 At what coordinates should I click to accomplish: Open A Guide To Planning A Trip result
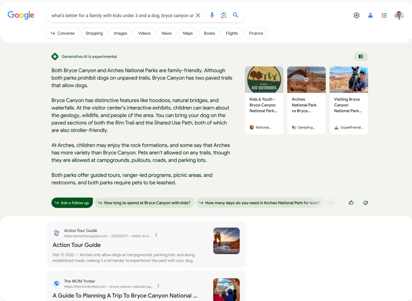pos(125,296)
